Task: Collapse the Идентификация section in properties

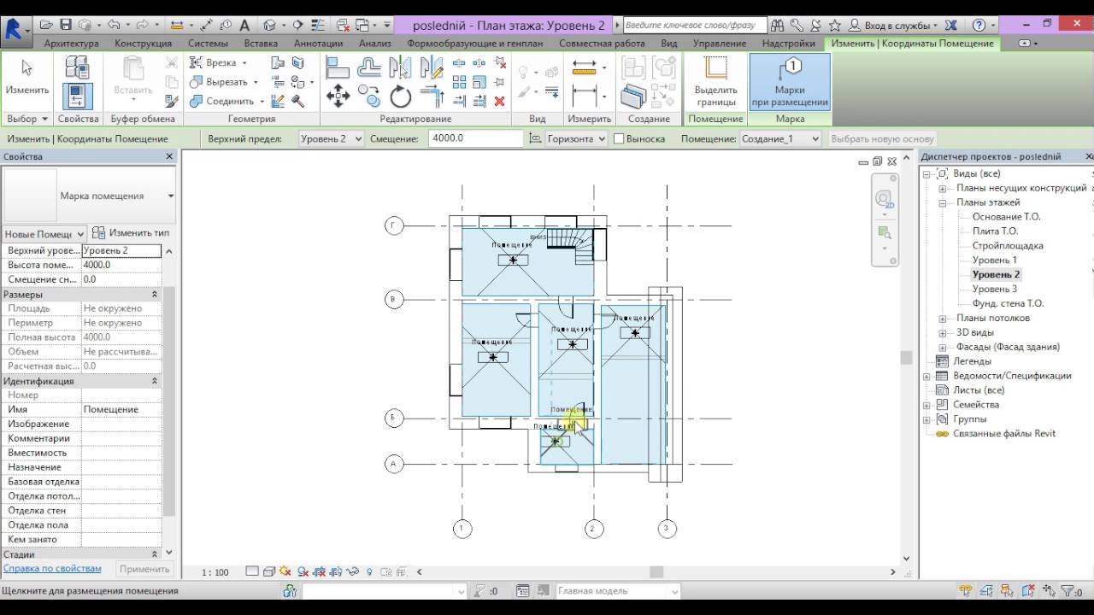Action: point(155,381)
